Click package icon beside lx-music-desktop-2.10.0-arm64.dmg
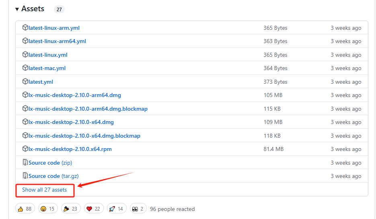The height and width of the screenshot is (219, 376). pyautogui.click(x=25, y=95)
